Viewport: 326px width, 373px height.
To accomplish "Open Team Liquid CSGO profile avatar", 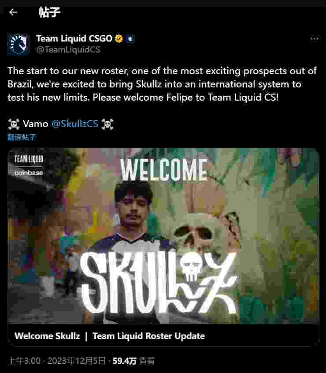I will pyautogui.click(x=18, y=45).
